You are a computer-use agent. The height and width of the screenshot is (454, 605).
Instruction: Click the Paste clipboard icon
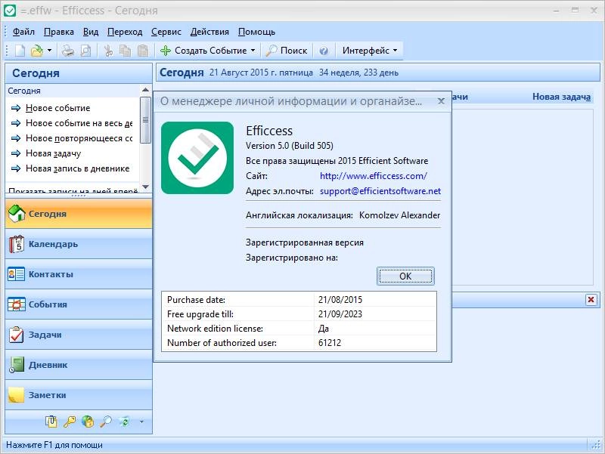pyautogui.click(x=143, y=51)
